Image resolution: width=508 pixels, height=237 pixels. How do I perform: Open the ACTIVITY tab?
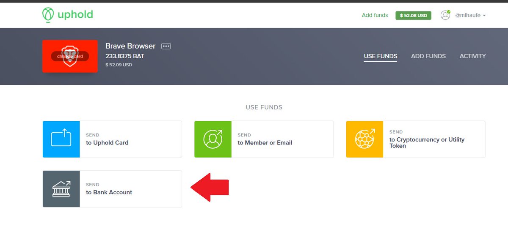tap(472, 56)
